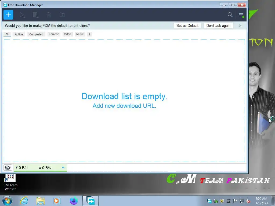This screenshot has width=275, height=206.
Task: Click the Download list is empty text
Action: tap(124, 96)
